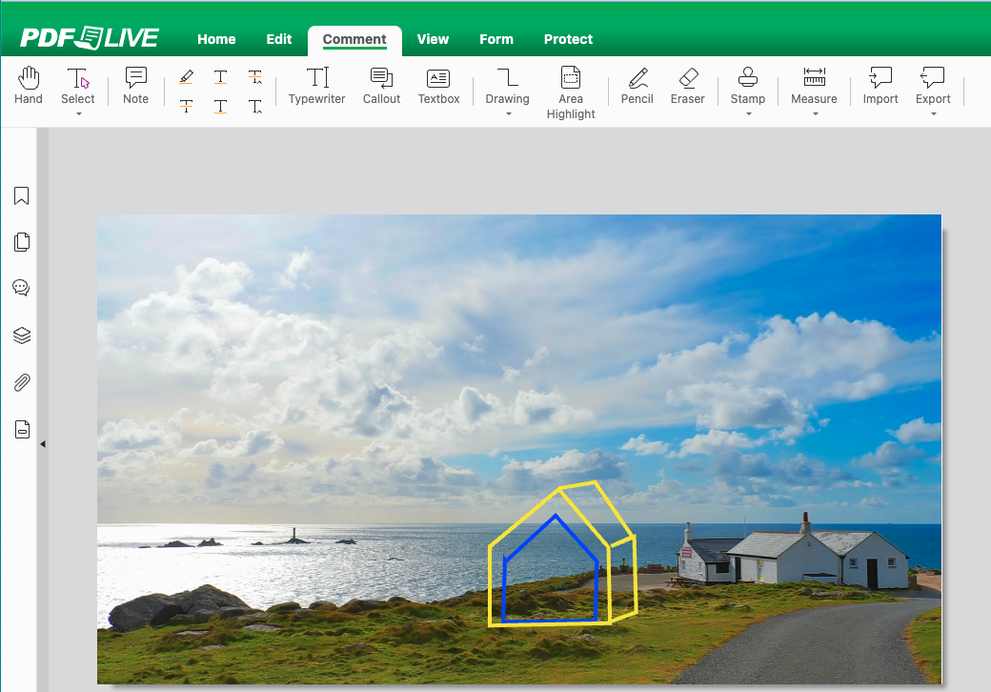Select the Pencil tool
991x692 pixels.
[x=637, y=86]
